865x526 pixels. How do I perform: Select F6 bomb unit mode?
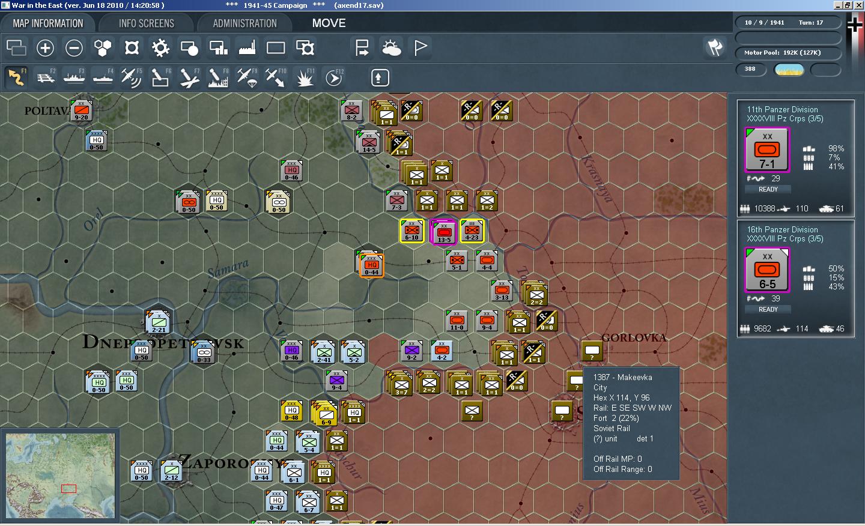(160, 77)
